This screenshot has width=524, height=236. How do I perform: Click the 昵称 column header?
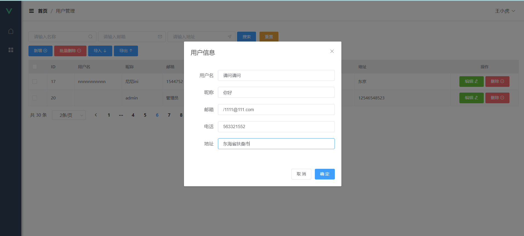point(129,67)
